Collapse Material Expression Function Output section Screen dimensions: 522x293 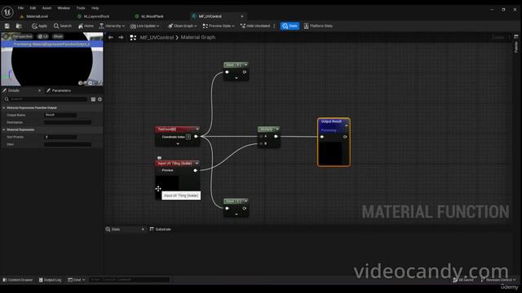click(x=4, y=107)
